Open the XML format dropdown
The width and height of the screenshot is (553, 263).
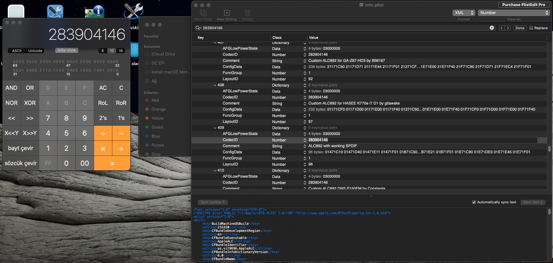click(464, 13)
